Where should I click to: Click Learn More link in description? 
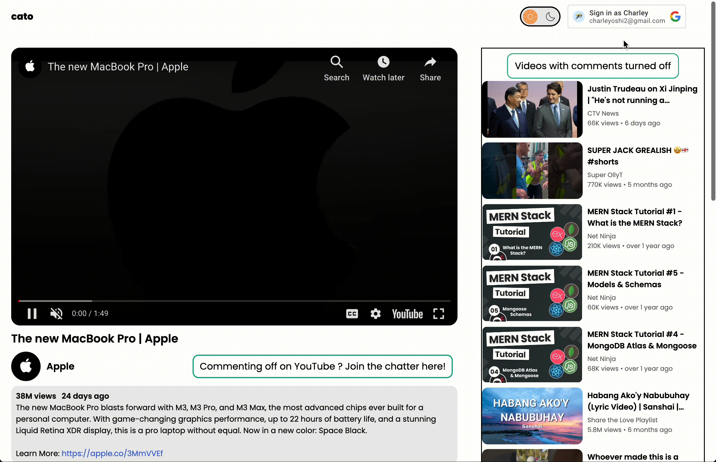(x=112, y=453)
